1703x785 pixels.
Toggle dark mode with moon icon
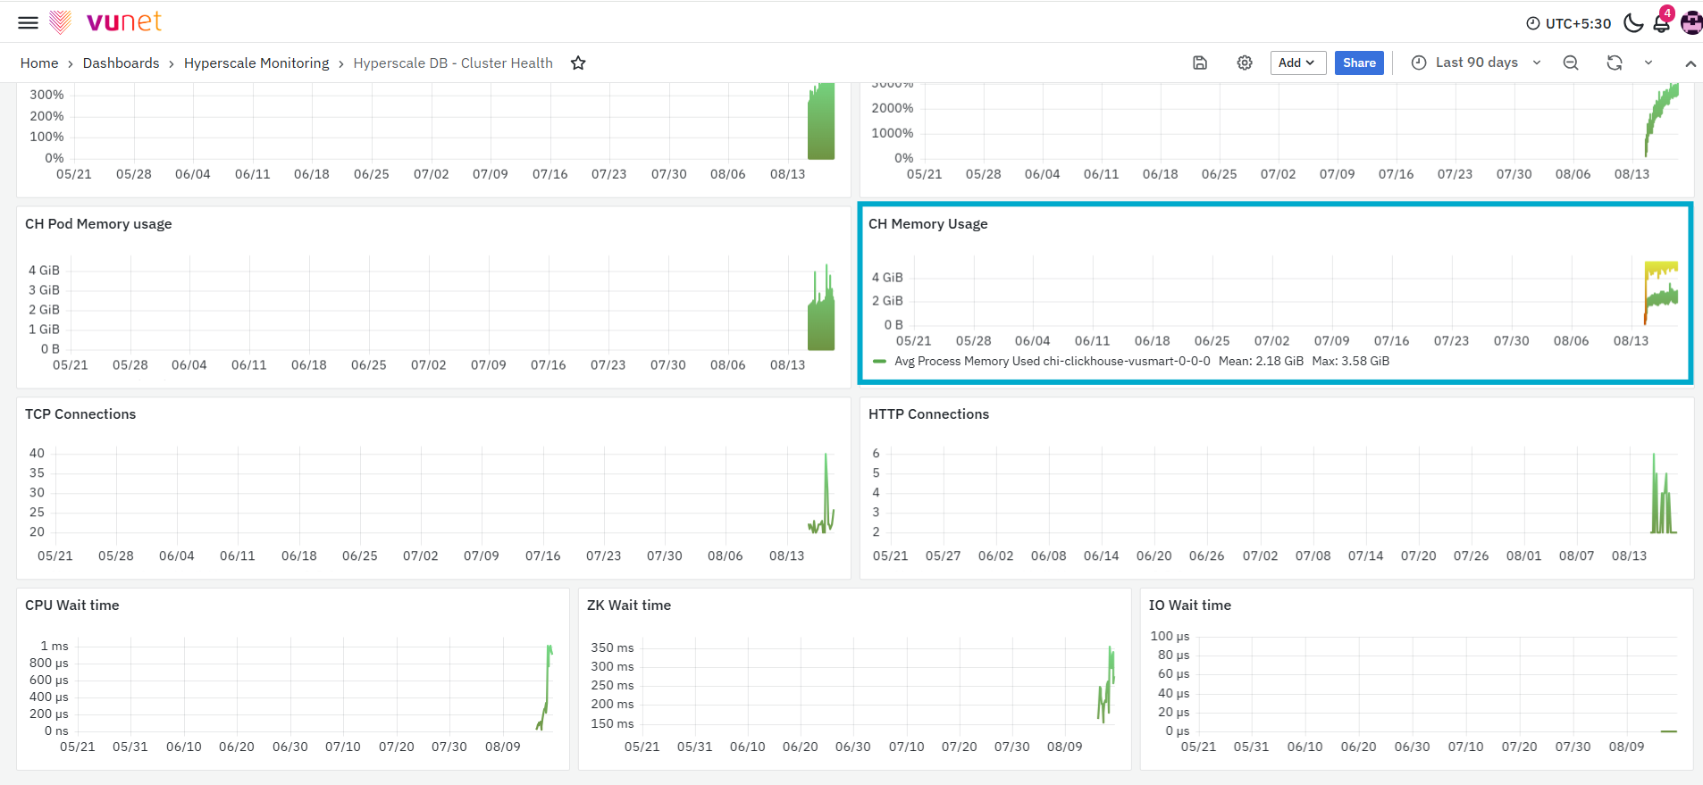coord(1633,22)
